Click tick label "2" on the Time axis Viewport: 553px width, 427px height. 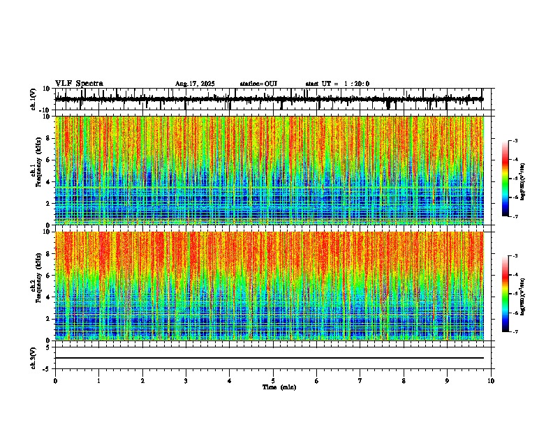pyautogui.click(x=142, y=381)
